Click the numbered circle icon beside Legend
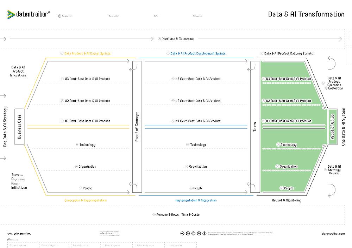The width and height of the screenshot is (352, 248). tap(9, 240)
